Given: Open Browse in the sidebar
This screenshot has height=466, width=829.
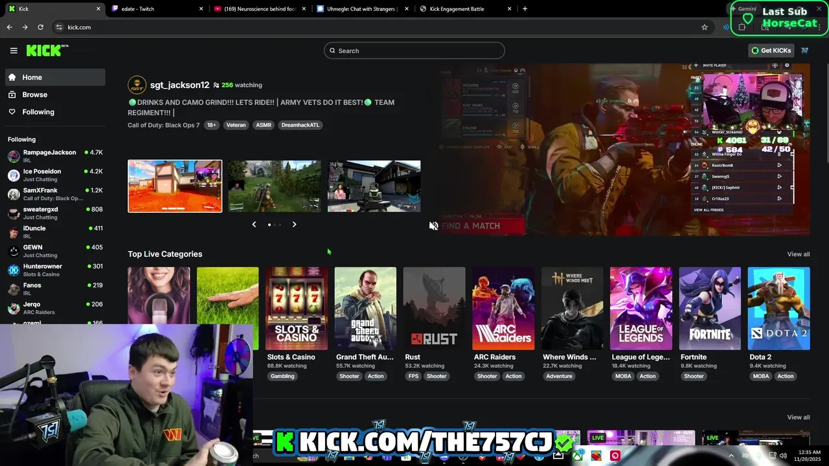Looking at the screenshot, I should [x=55, y=94].
